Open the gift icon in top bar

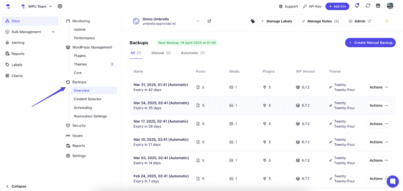pos(378,6)
